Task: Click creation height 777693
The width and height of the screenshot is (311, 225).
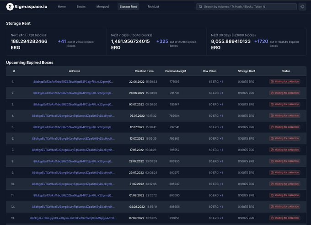Action: (174, 82)
